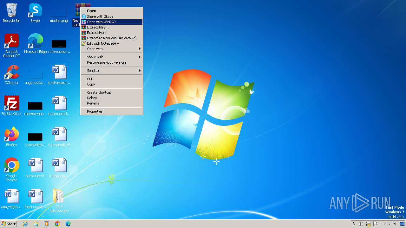Show hidden tray icons arrow

click(x=354, y=224)
